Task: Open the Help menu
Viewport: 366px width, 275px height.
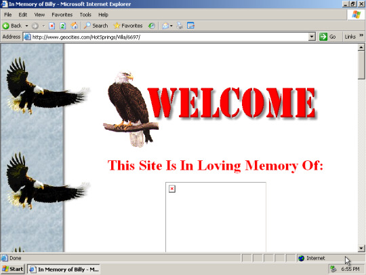Action: click(x=103, y=15)
